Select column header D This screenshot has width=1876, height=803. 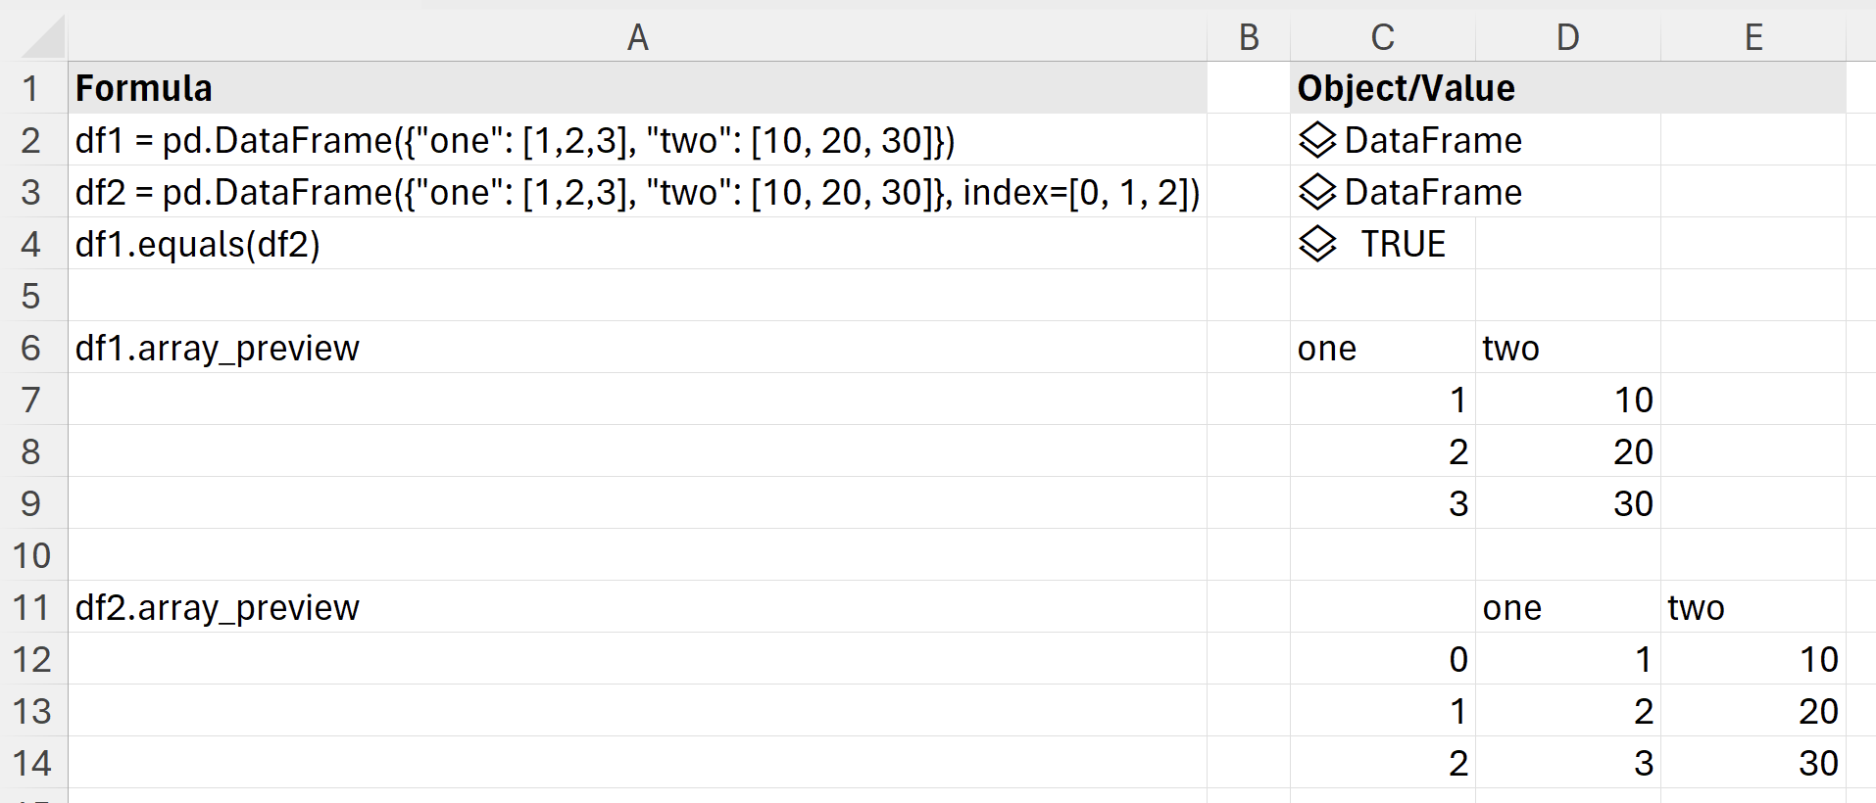point(1566,37)
